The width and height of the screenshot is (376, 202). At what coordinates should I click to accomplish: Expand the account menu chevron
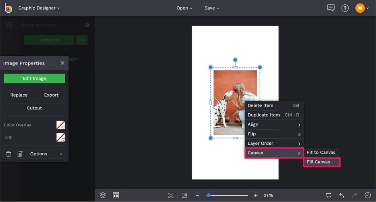[368, 8]
